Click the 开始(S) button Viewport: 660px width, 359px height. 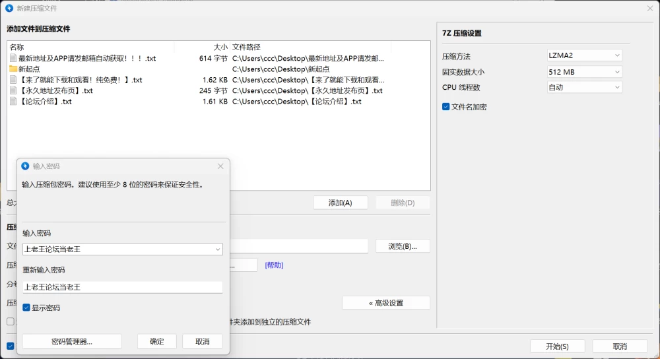pos(557,346)
